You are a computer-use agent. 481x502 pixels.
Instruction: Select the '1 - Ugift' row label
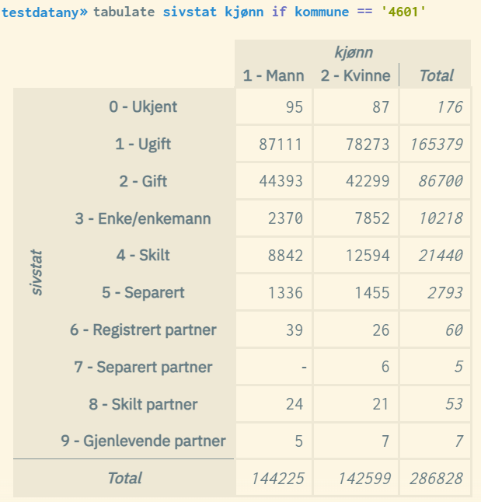(x=143, y=144)
